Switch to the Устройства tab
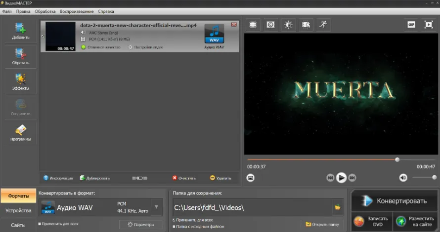 pyautogui.click(x=18, y=210)
